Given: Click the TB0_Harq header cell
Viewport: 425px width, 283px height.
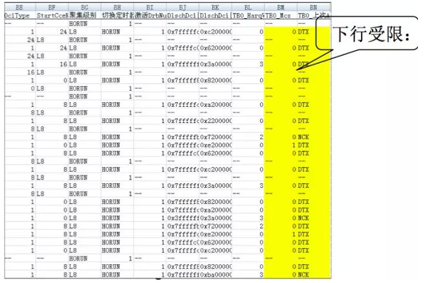Looking at the screenshot, I should tap(248, 16).
